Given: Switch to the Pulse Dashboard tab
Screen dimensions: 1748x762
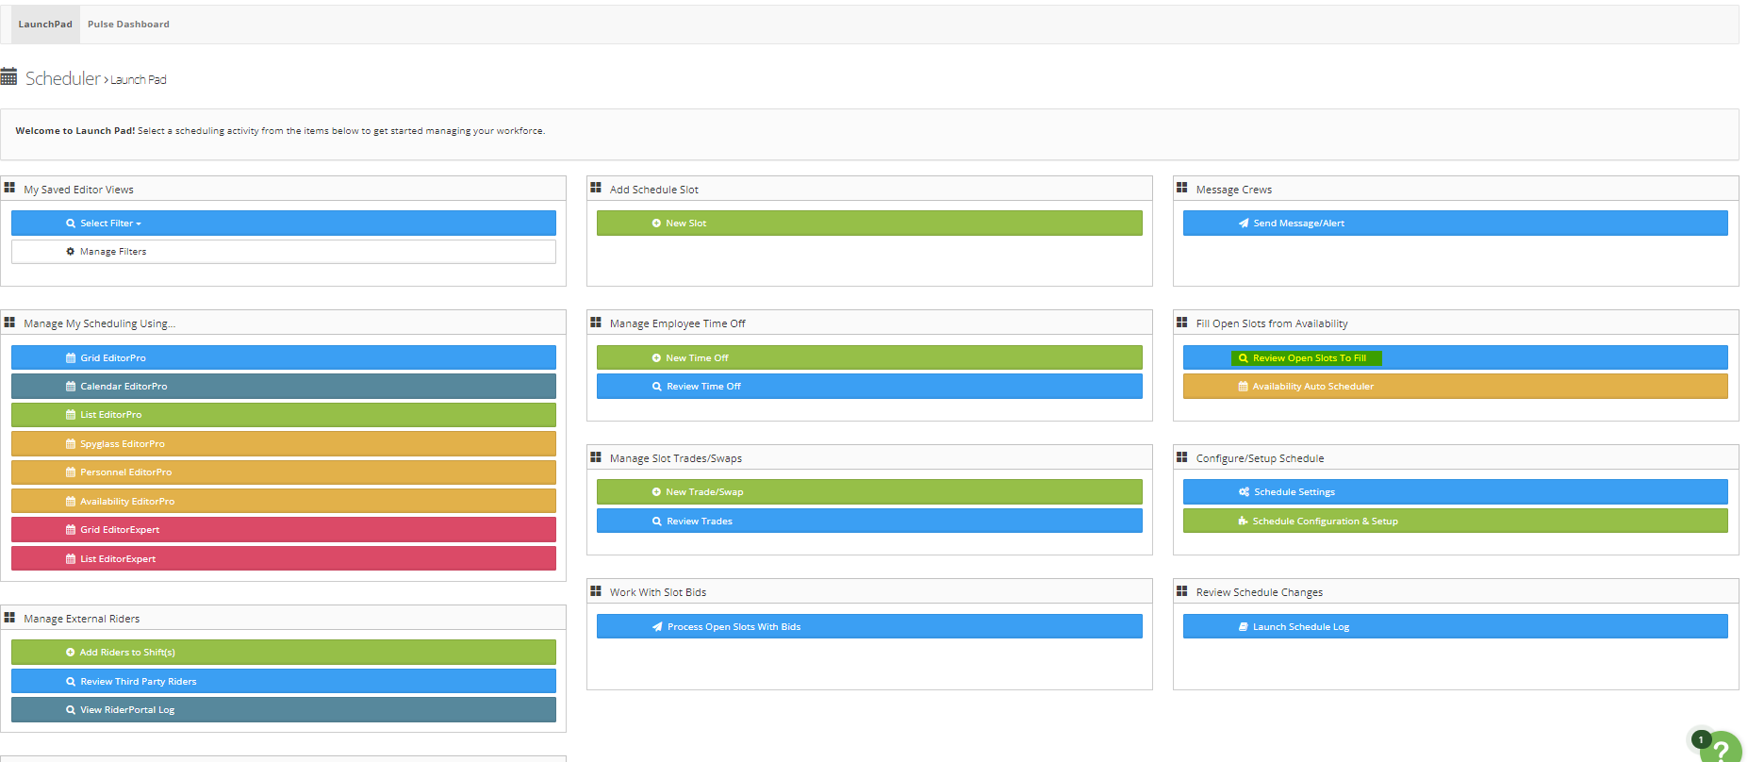Looking at the screenshot, I should click(x=128, y=25).
